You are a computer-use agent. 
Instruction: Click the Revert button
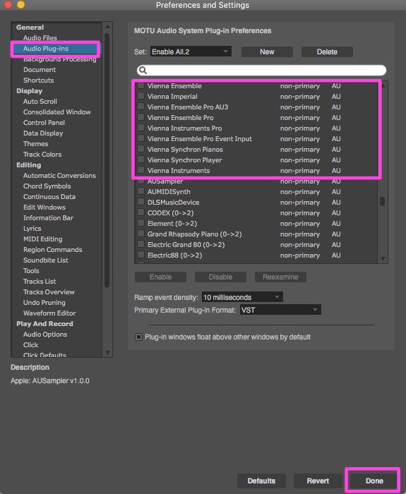coord(318,481)
